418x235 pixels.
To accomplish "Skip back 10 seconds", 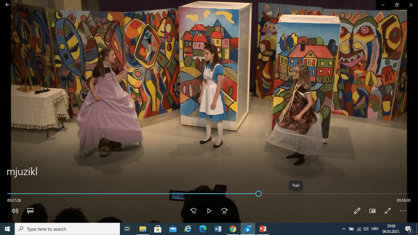I will coord(193,211).
